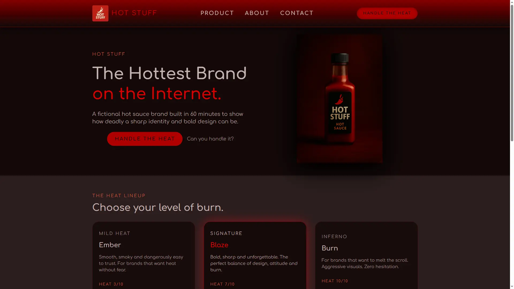Click the HOT STUFF brand name in header

(x=134, y=13)
